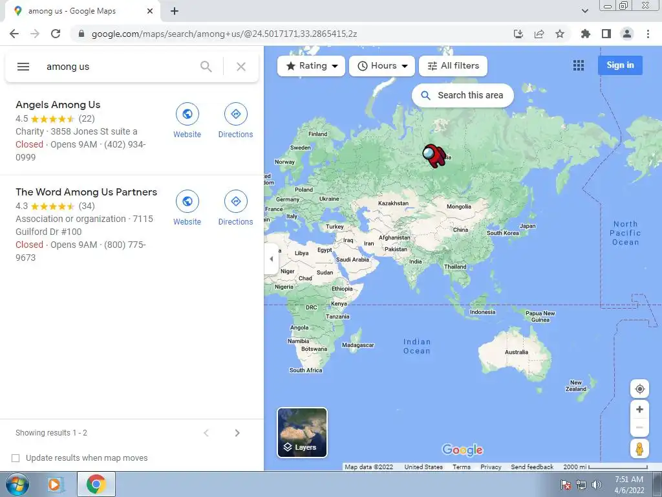This screenshot has width=662, height=497.
Task: Zoom in with the plus button
Action: pos(639,409)
